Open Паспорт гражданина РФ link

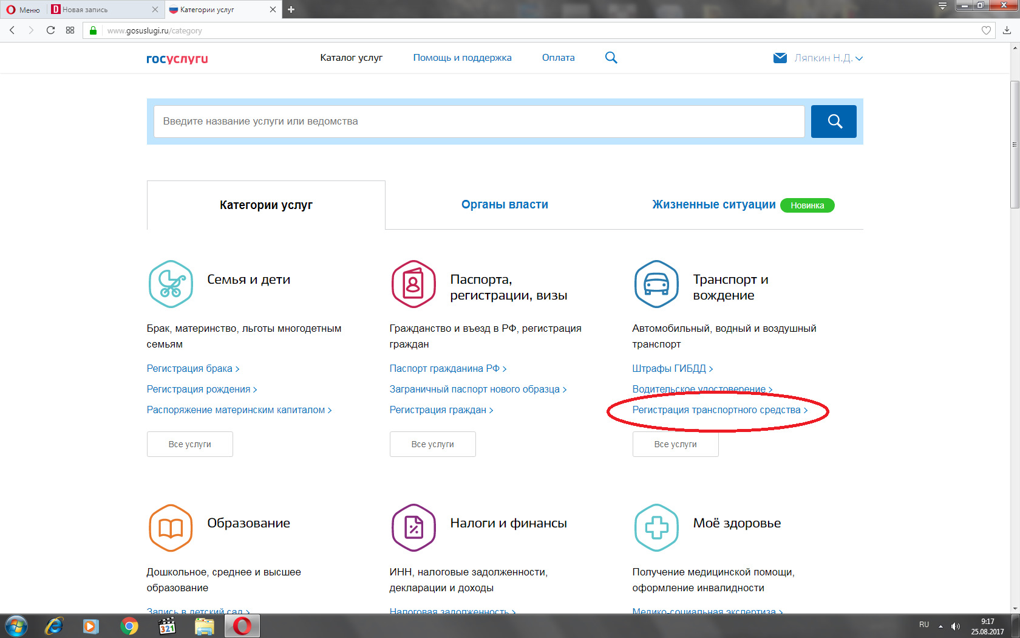[448, 369]
